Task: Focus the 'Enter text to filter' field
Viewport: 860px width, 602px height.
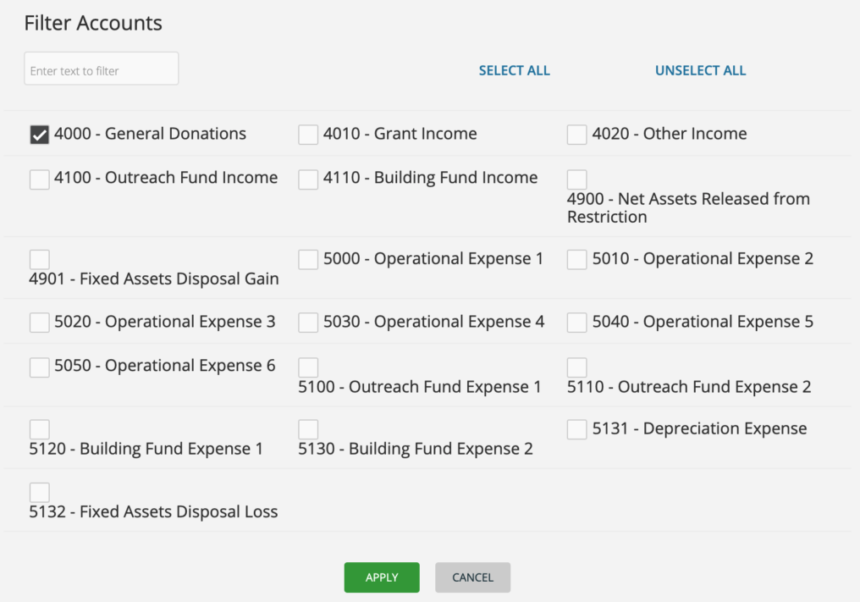Action: tap(102, 69)
